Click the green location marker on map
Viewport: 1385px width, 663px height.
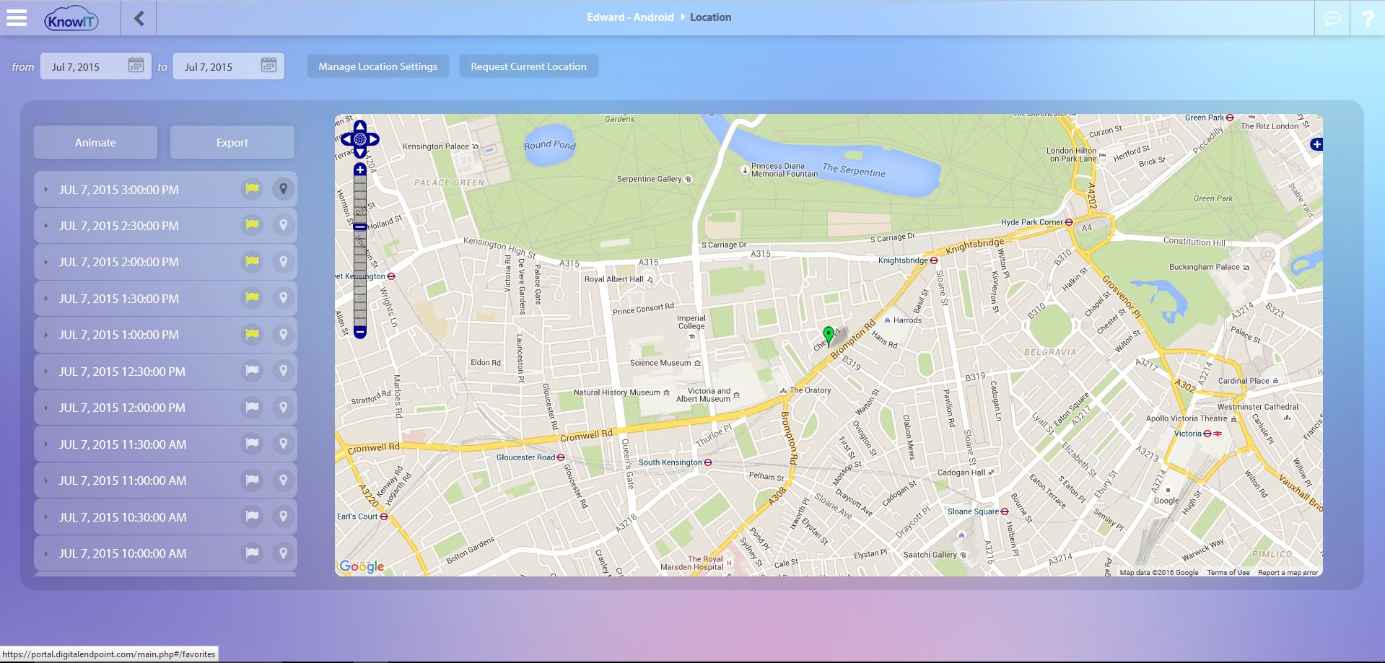829,335
